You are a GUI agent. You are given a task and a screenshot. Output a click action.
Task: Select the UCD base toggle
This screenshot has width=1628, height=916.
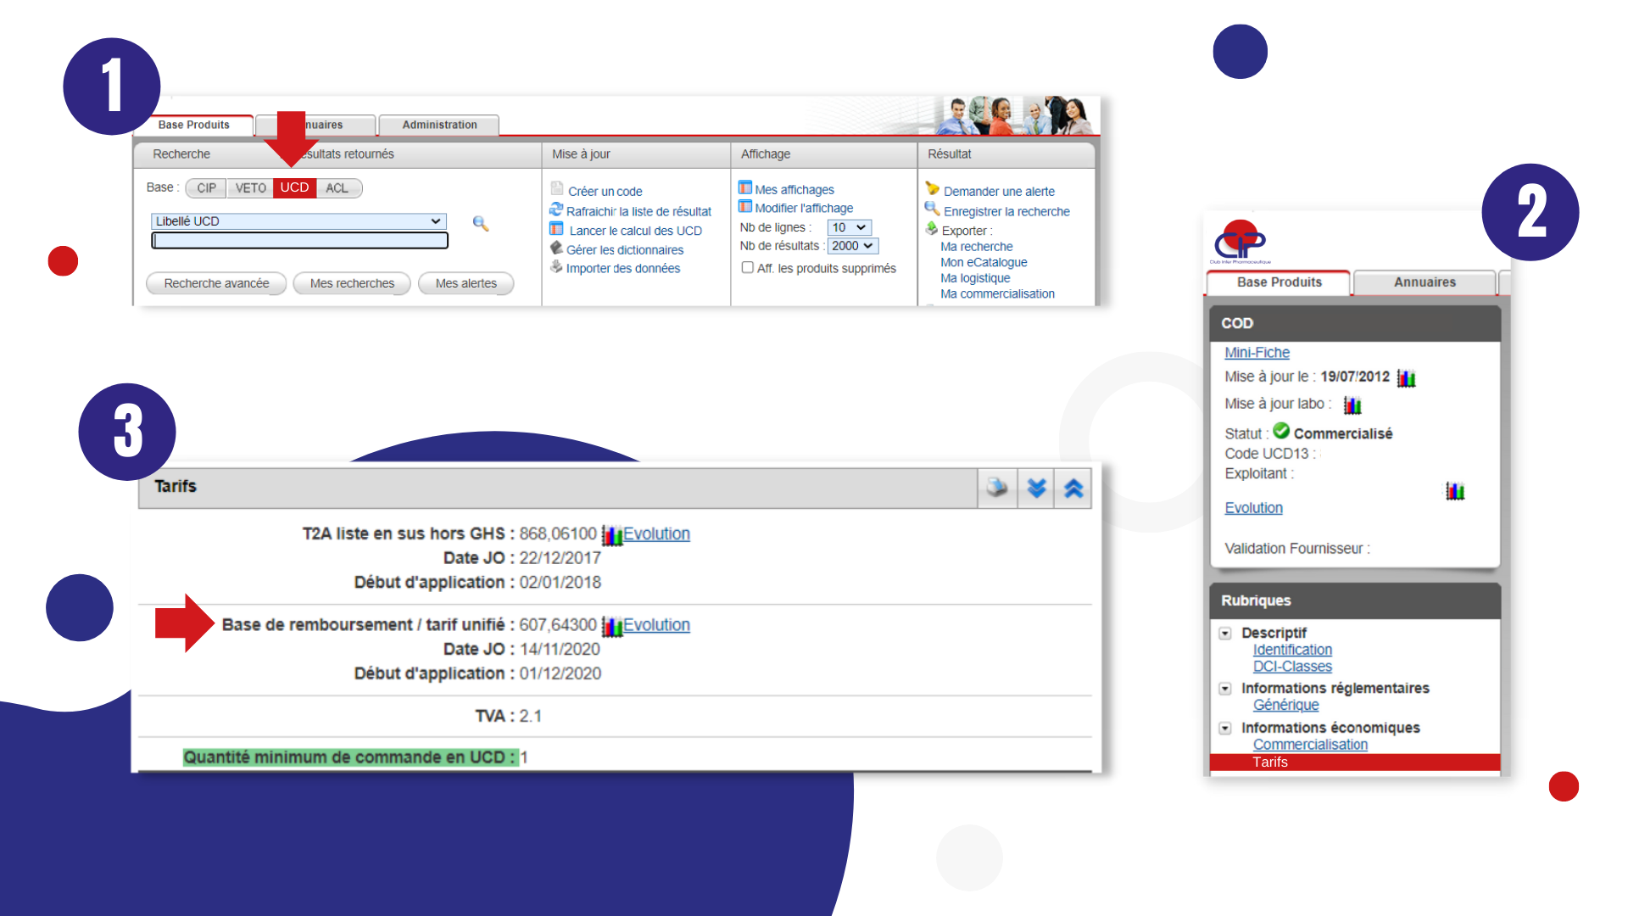294,187
